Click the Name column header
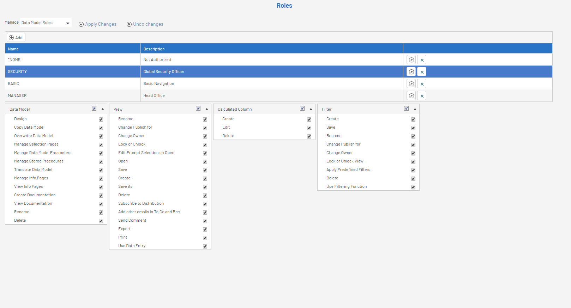The width and height of the screenshot is (571, 308). pos(13,49)
